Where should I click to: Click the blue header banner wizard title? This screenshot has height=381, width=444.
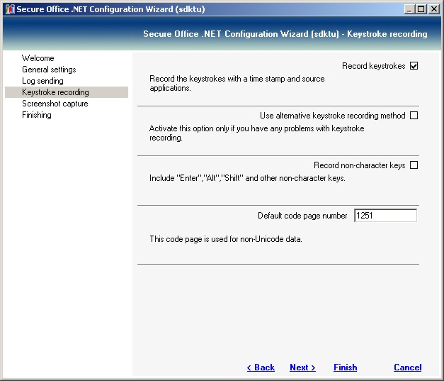285,34
